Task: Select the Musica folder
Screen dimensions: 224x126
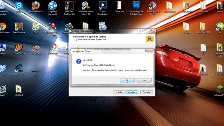Action: [x=187, y=28]
